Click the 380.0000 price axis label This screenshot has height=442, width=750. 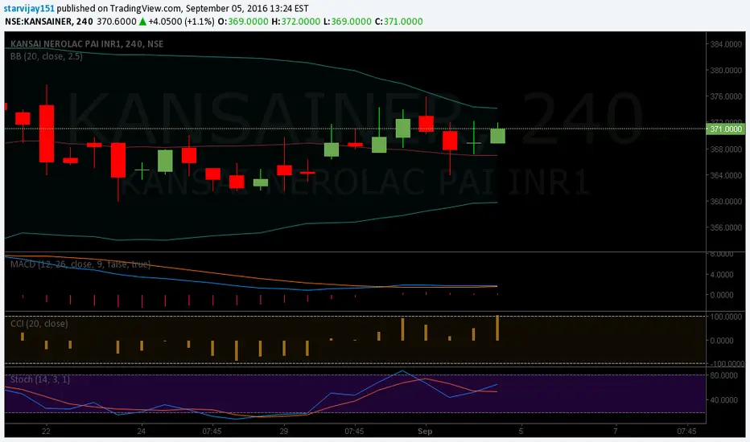point(726,70)
